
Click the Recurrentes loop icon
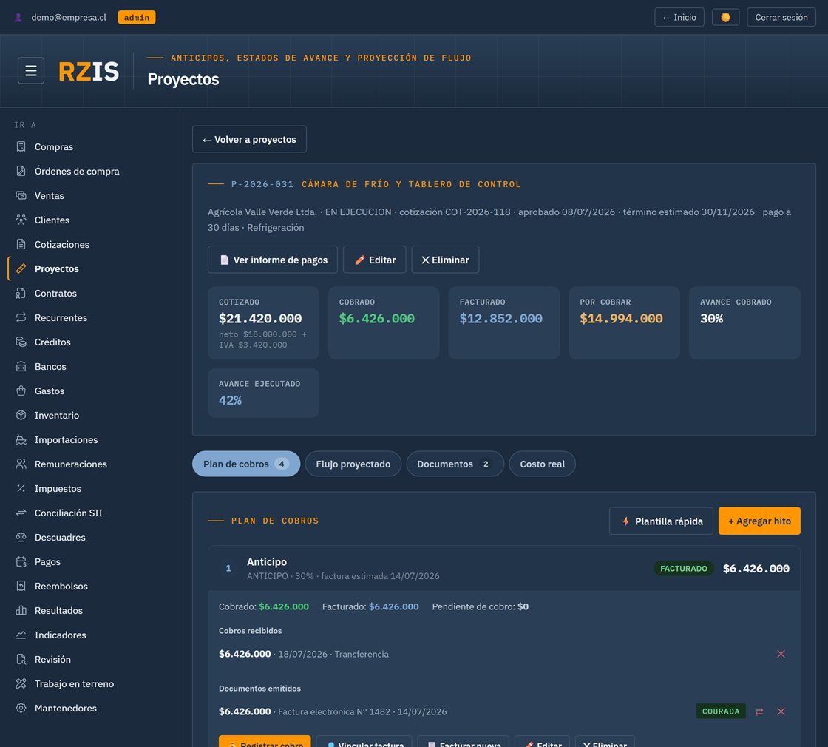click(x=21, y=317)
